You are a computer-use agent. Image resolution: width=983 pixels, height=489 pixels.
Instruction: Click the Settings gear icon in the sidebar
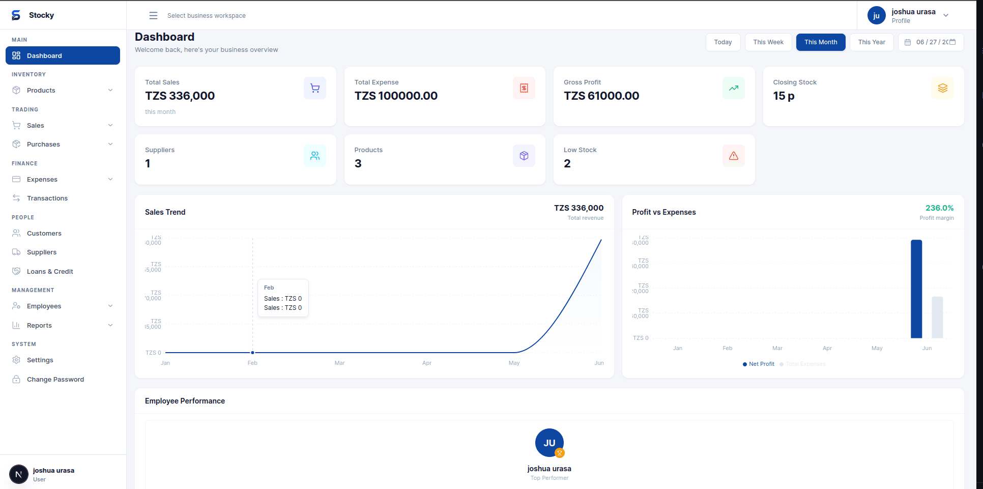pyautogui.click(x=16, y=360)
